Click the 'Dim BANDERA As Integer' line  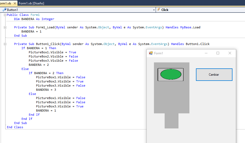point(34,19)
